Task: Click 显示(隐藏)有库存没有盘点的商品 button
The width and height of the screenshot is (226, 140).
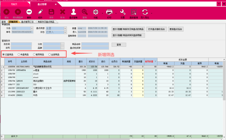Action: pos(128,29)
